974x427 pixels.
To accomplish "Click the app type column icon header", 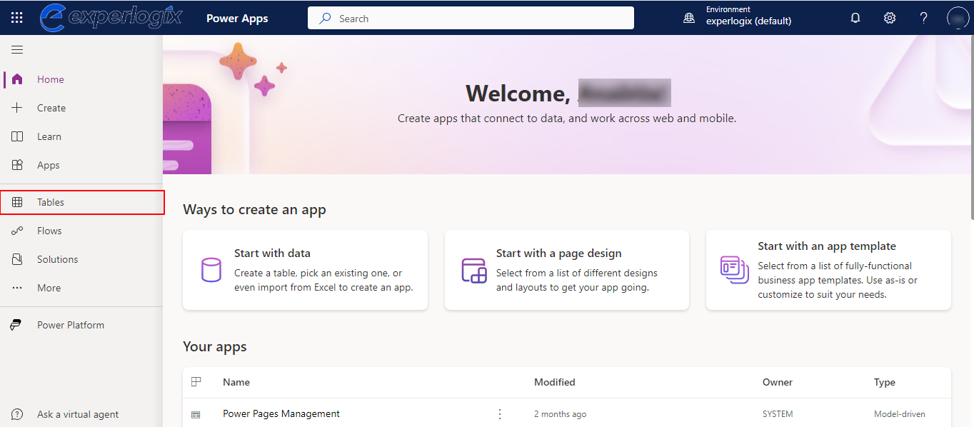I will (196, 382).
